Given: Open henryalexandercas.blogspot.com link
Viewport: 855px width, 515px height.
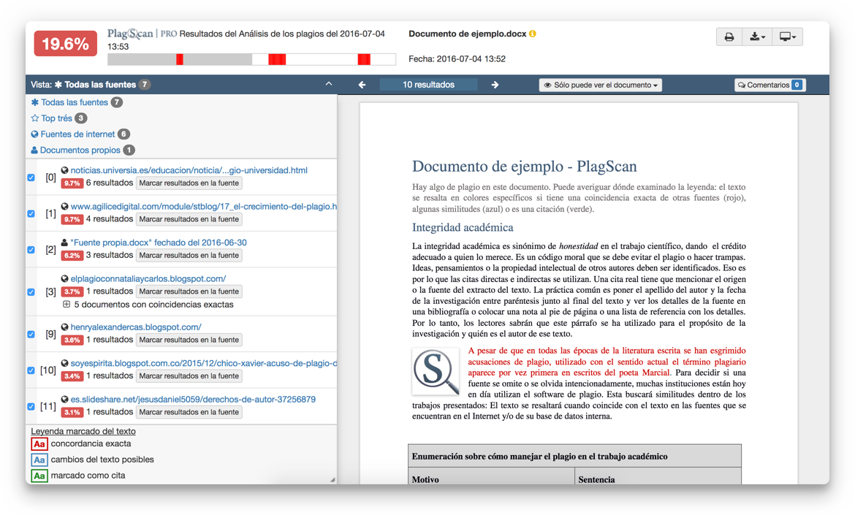Looking at the screenshot, I should click(136, 327).
